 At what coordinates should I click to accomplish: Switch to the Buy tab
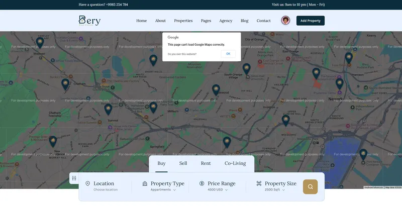click(x=161, y=163)
